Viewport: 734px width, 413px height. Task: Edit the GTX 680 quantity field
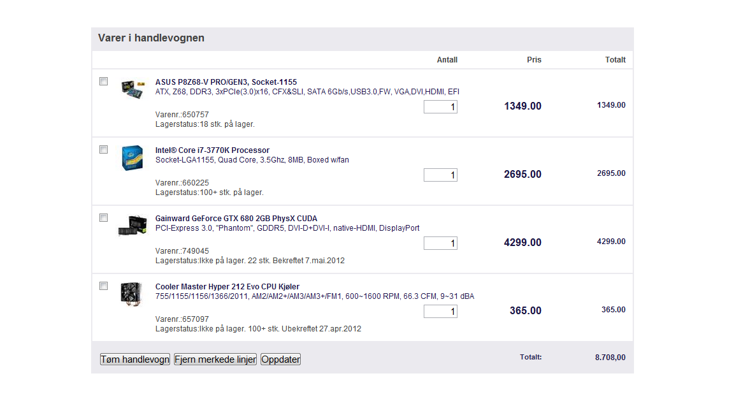[x=440, y=243]
